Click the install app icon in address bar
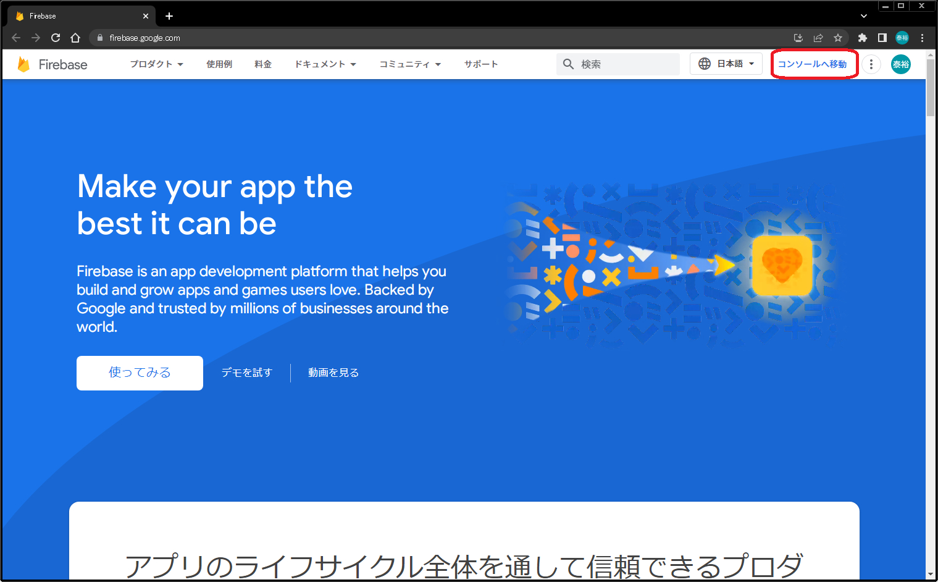The height and width of the screenshot is (582, 938). pyautogui.click(x=798, y=38)
